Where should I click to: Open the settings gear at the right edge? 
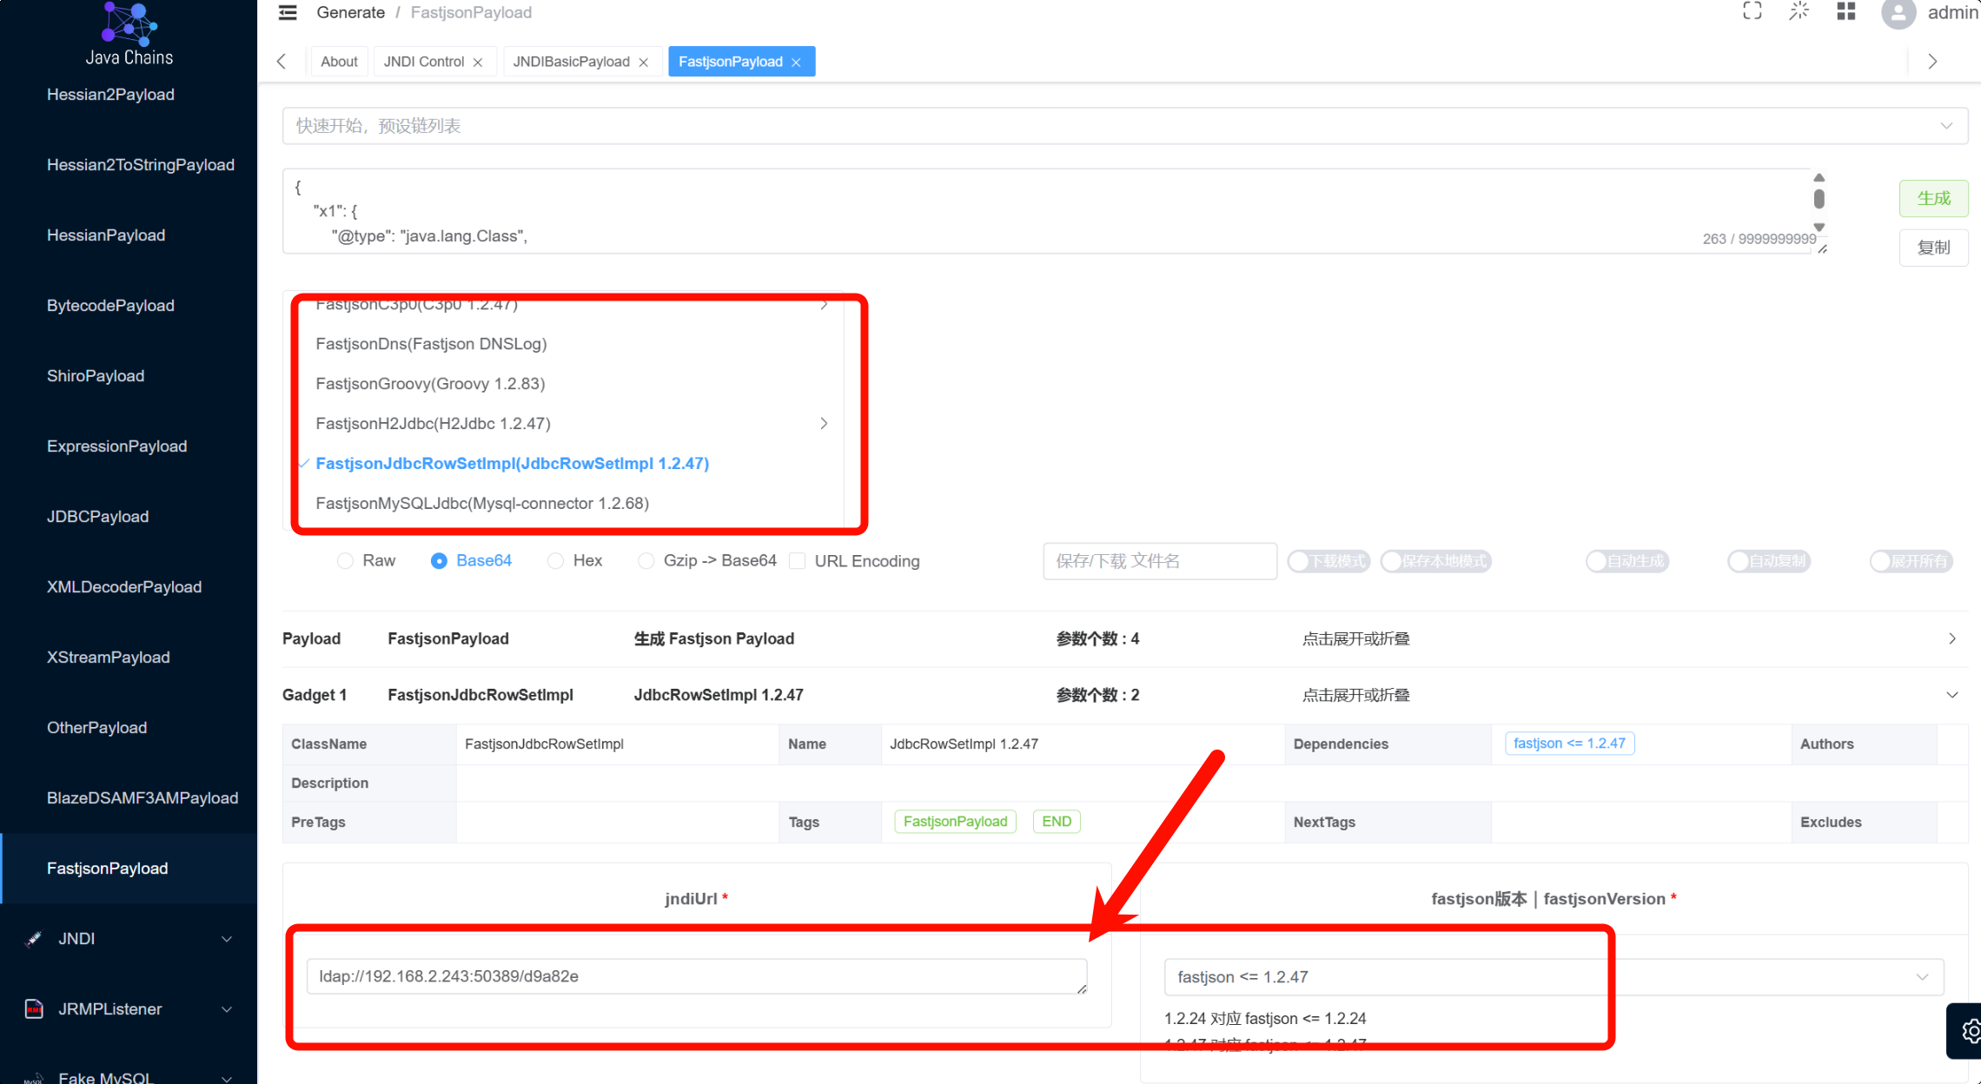pos(1969,1031)
